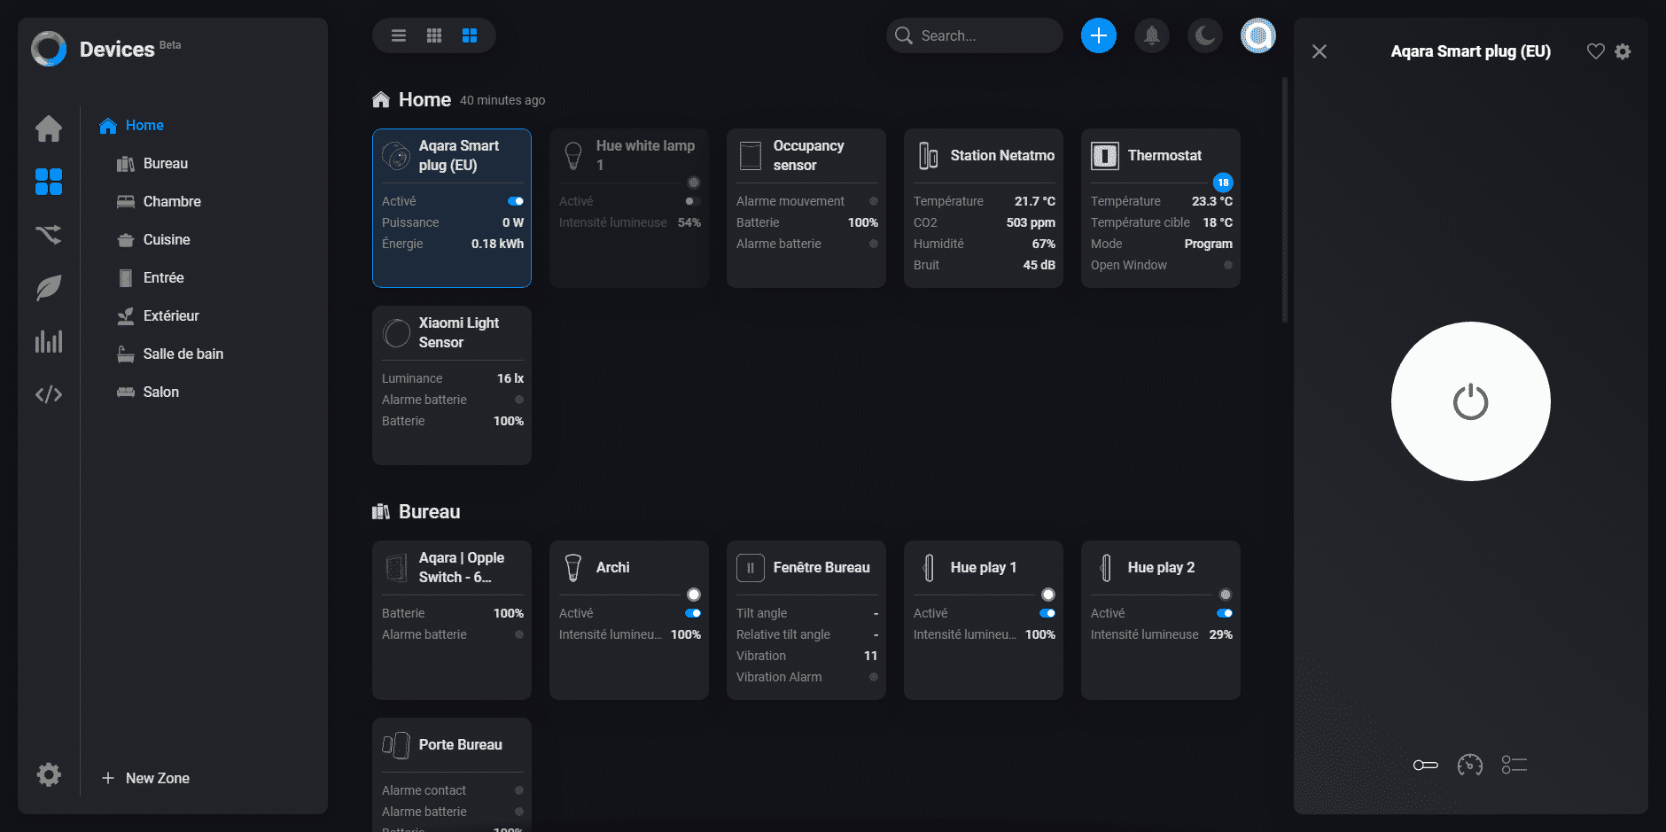
Task: Focus the Search field
Action: click(x=975, y=35)
